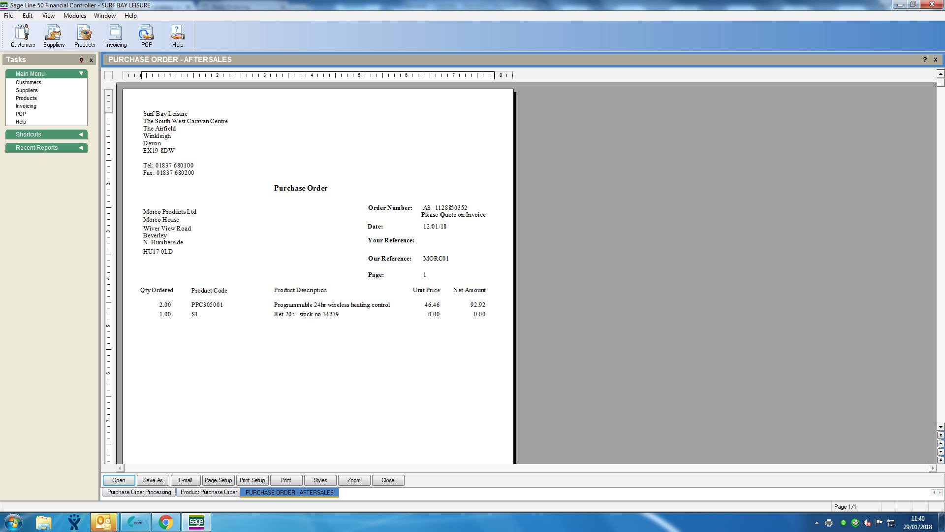This screenshot has width=945, height=532.
Task: Click the E-mail button
Action: (x=185, y=480)
